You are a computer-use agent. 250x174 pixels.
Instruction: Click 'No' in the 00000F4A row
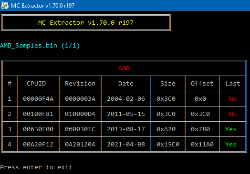pyautogui.click(x=233, y=99)
